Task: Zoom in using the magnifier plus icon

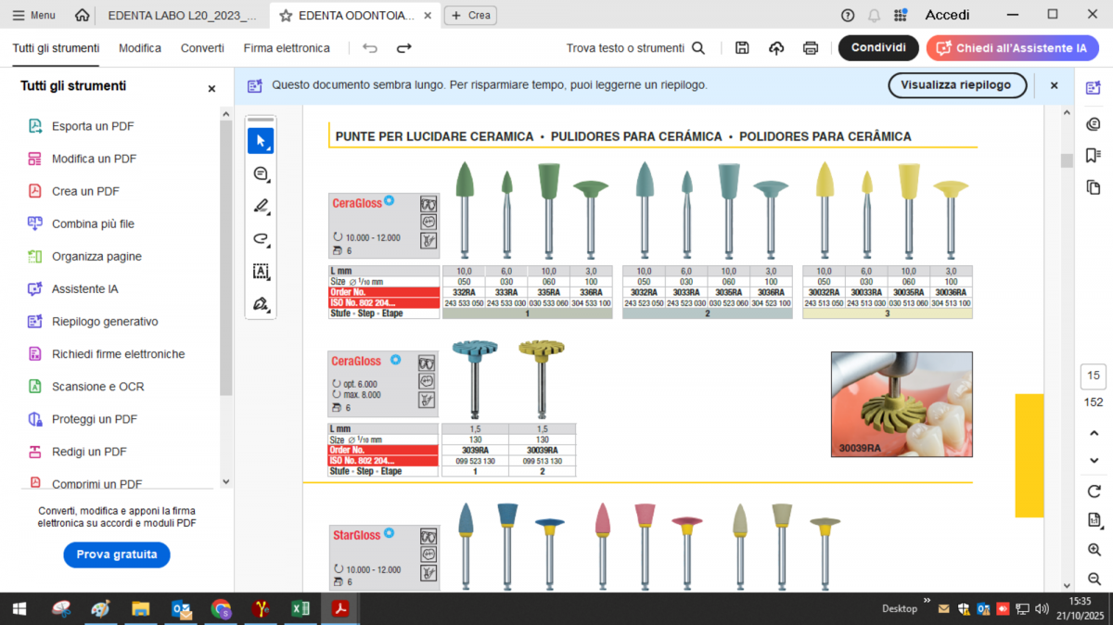Action: click(1094, 550)
